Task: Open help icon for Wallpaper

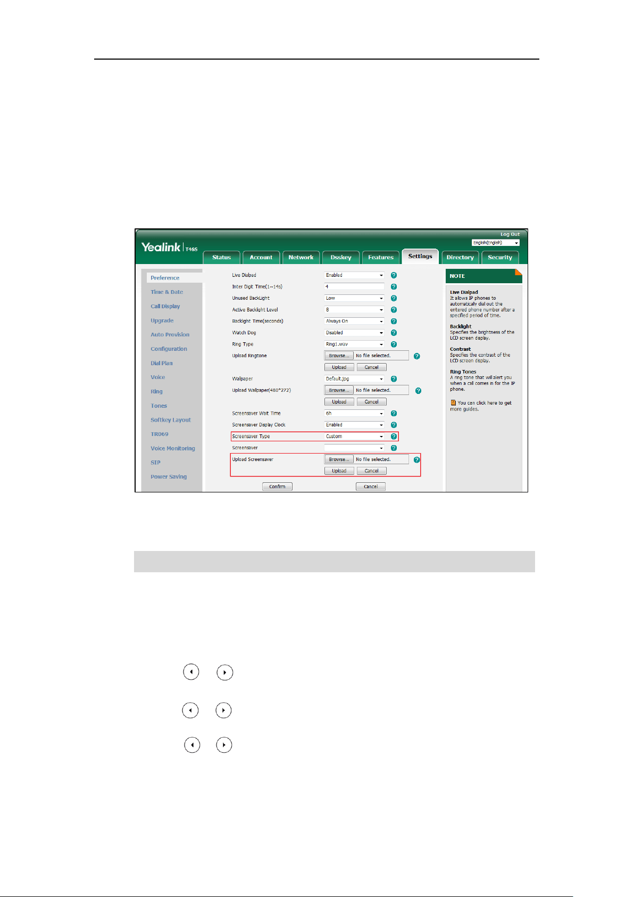Action: click(x=394, y=379)
